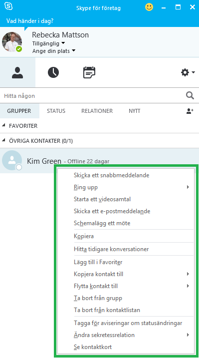Open the options arrow beside the gear
This screenshot has width=199, height=358.
(x=194, y=72)
